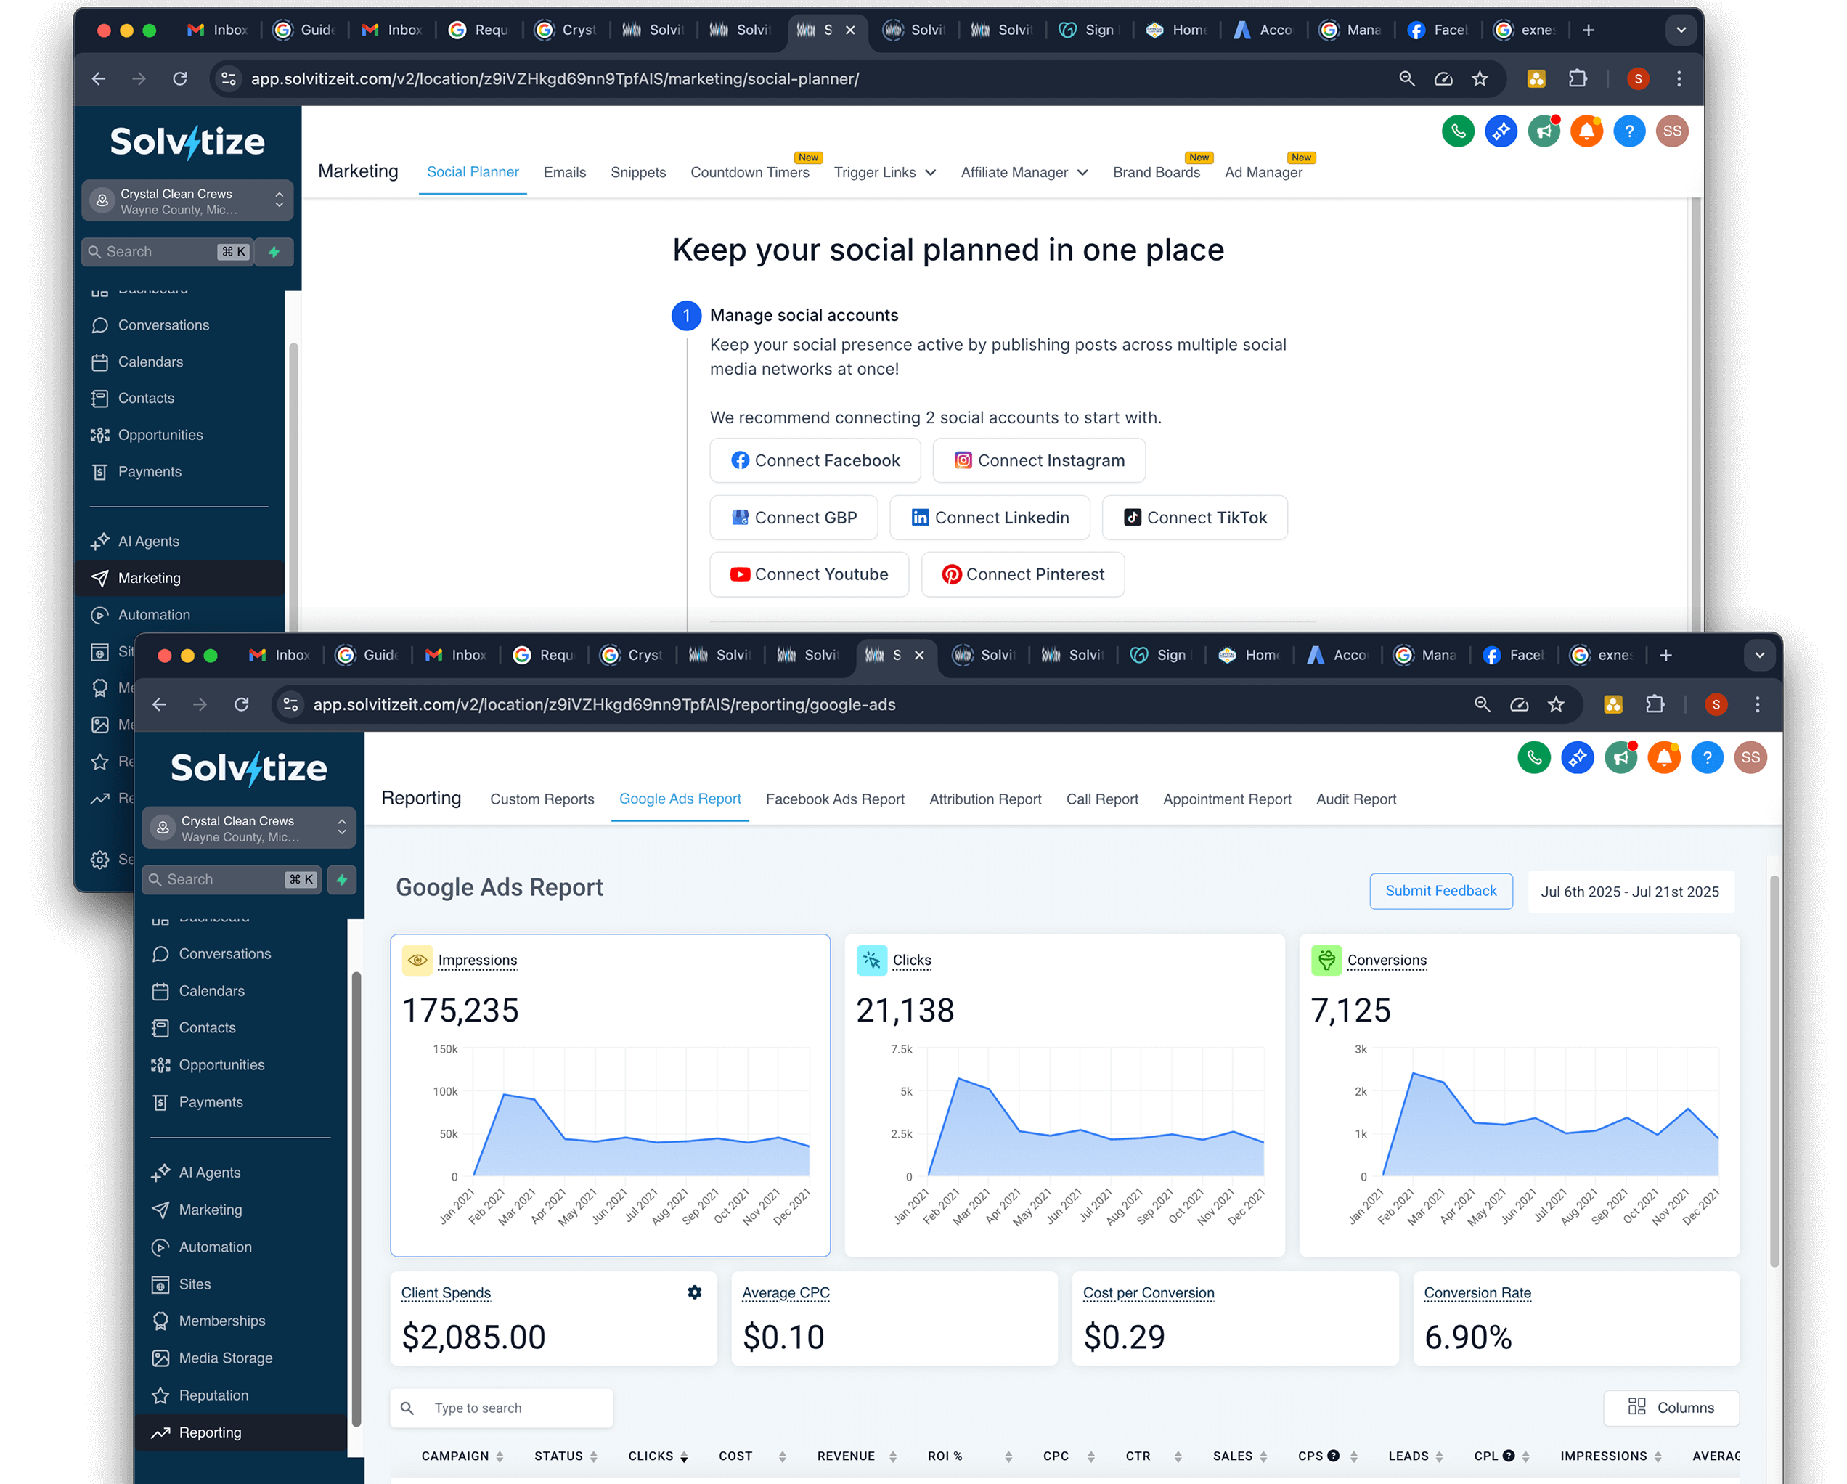Image resolution: width=1847 pixels, height=1484 pixels.
Task: Click the megaphone announcements icon in Marketing window
Action: [x=1544, y=131]
